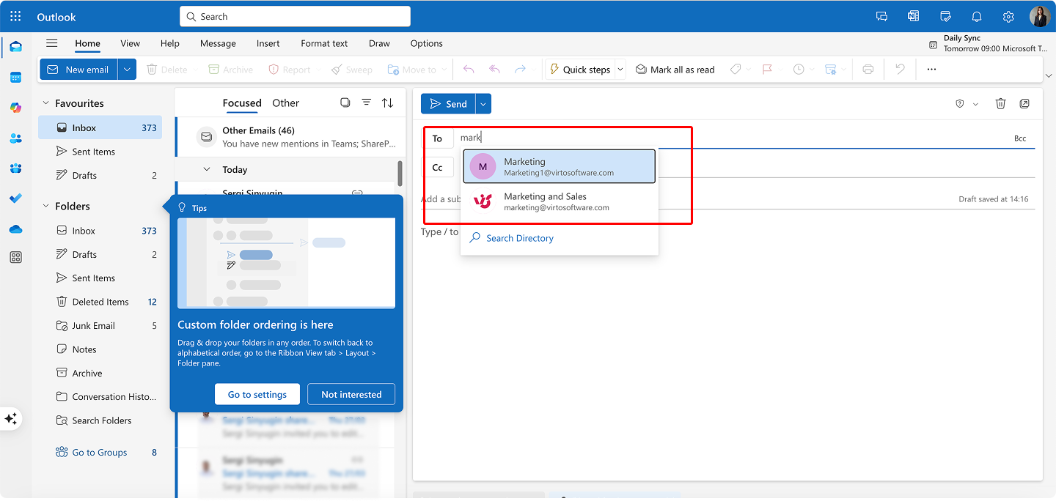Screen dimensions: 1056x501
Task: Open the OneNote feed panel
Action: (913, 16)
